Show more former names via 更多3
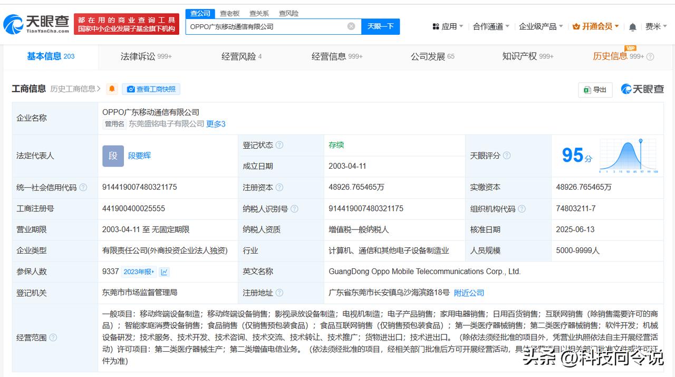This screenshot has width=675, height=377. pyautogui.click(x=216, y=124)
